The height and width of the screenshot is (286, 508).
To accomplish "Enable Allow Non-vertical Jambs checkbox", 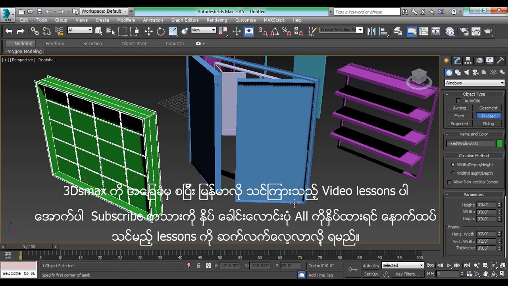I will coord(449,182).
